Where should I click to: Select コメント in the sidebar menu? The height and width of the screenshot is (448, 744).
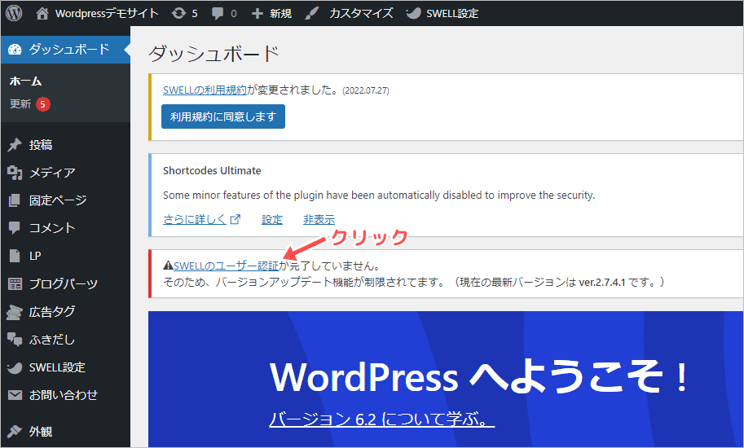(x=52, y=228)
